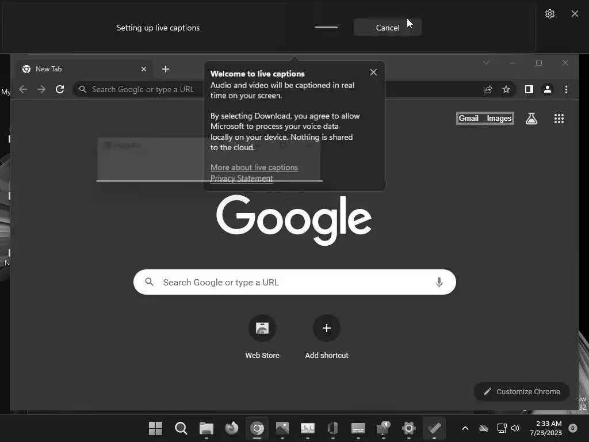Share this page icon
Viewport: 589px width, 442px height.
point(488,89)
